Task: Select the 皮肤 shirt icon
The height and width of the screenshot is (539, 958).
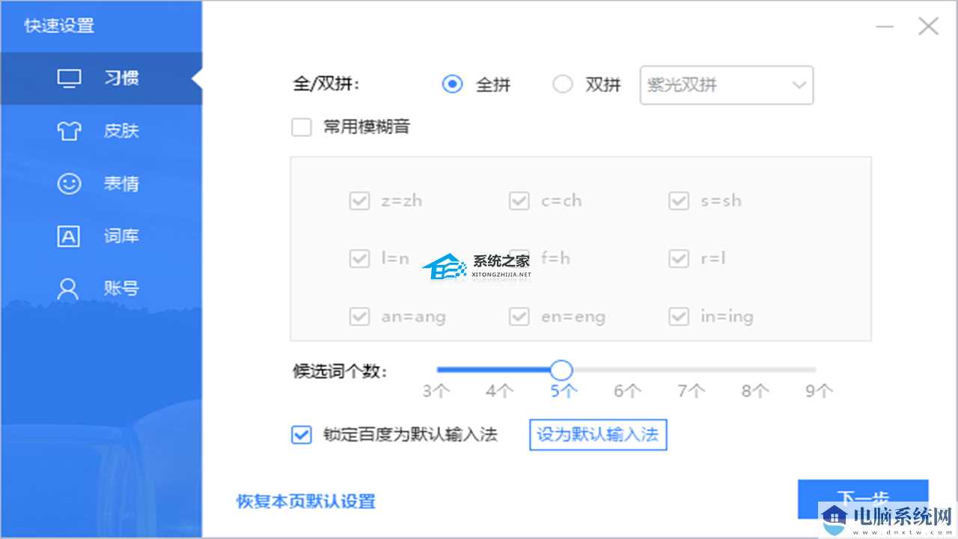Action: pos(68,130)
